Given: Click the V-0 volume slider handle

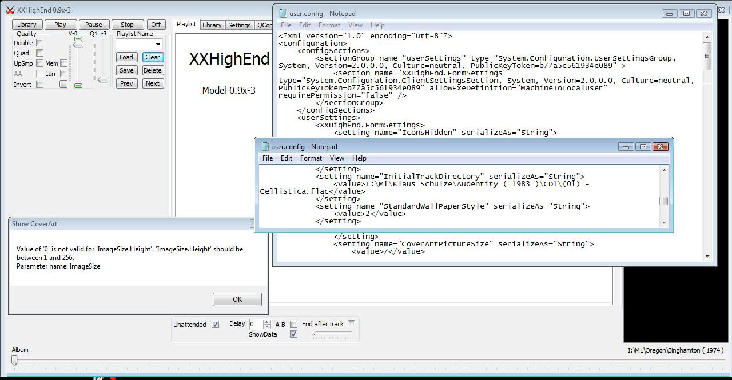Looking at the screenshot, I should tap(79, 45).
